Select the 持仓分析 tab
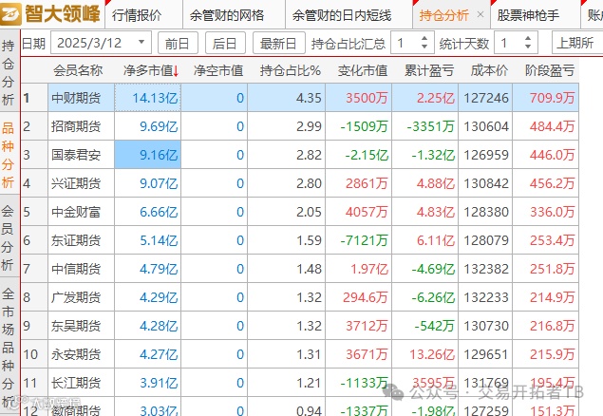The width and height of the screenshot is (603, 416). 443,15
